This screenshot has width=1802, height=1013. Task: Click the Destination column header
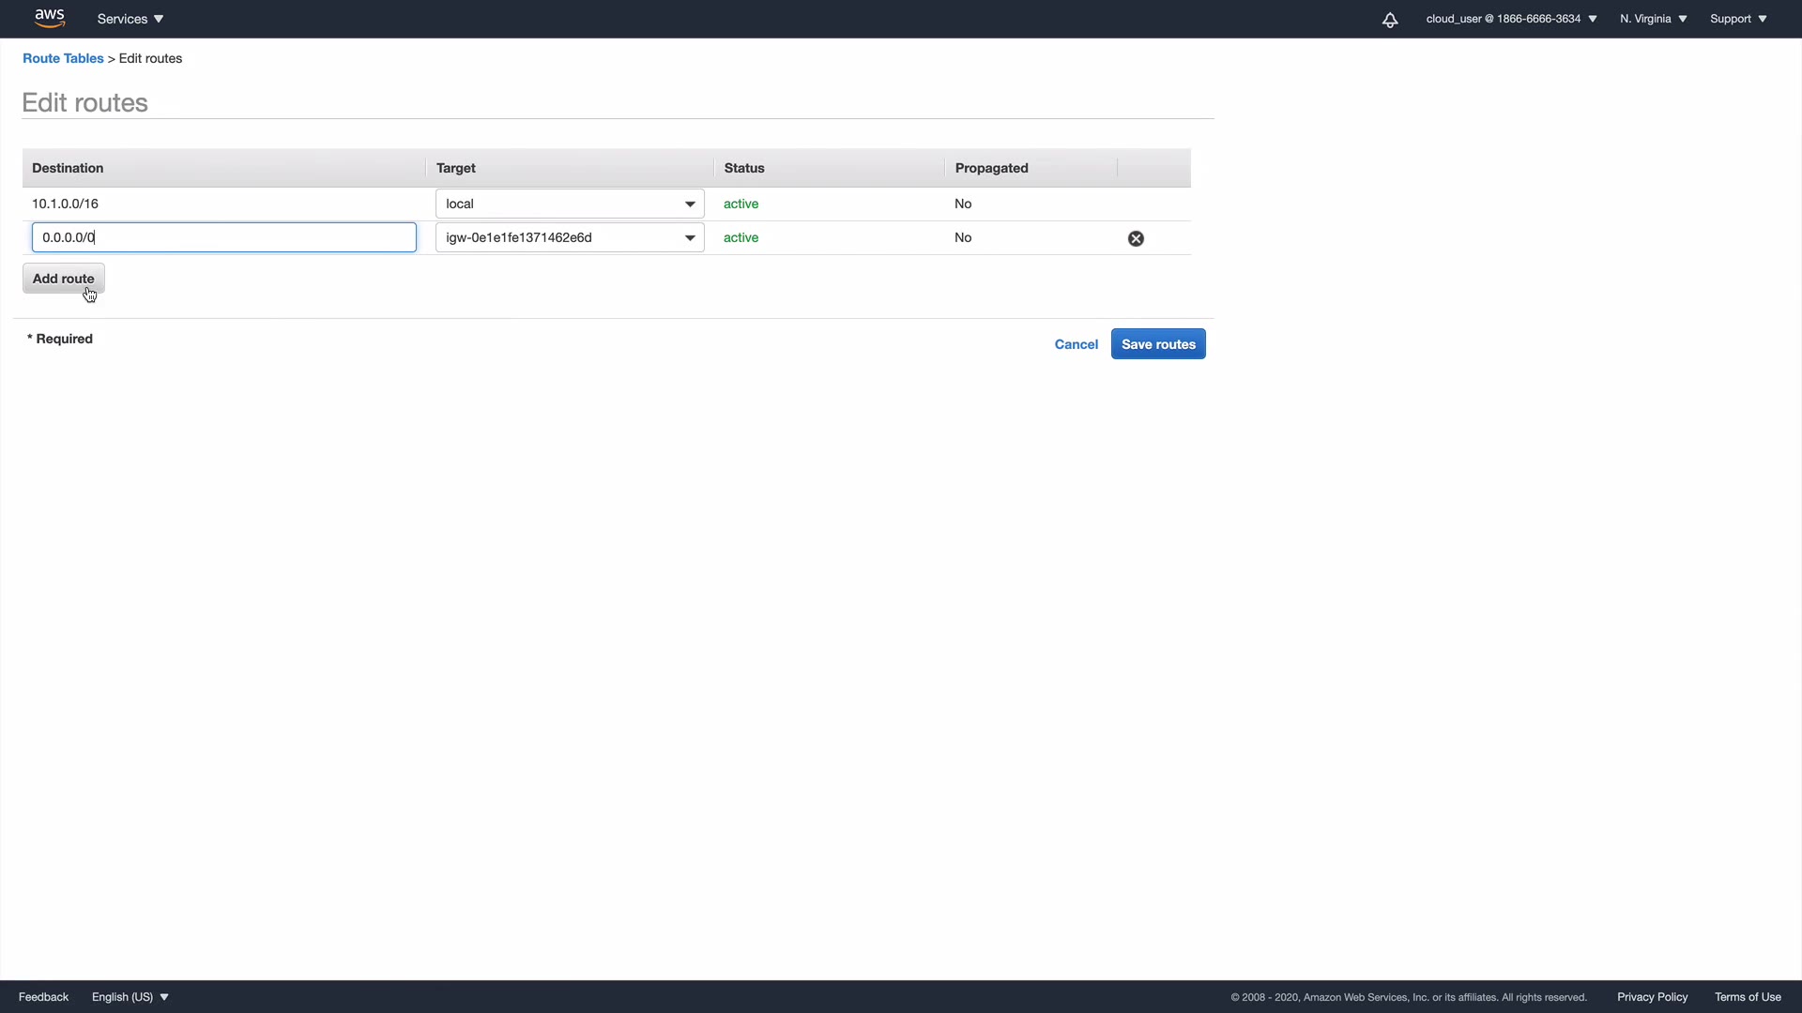coord(68,168)
